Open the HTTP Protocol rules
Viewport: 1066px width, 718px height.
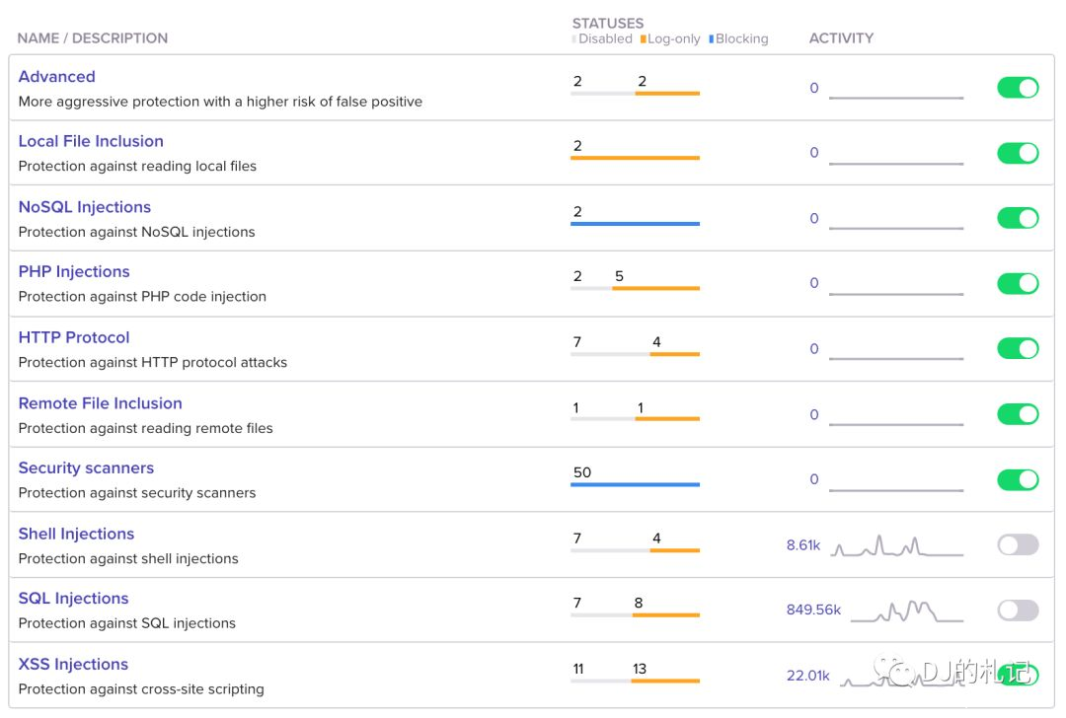74,337
